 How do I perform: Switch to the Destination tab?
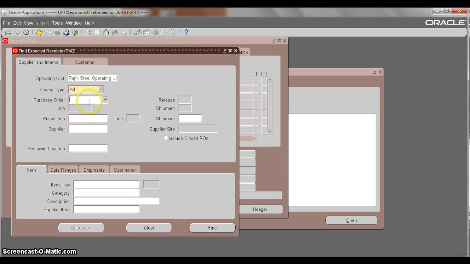tap(125, 170)
